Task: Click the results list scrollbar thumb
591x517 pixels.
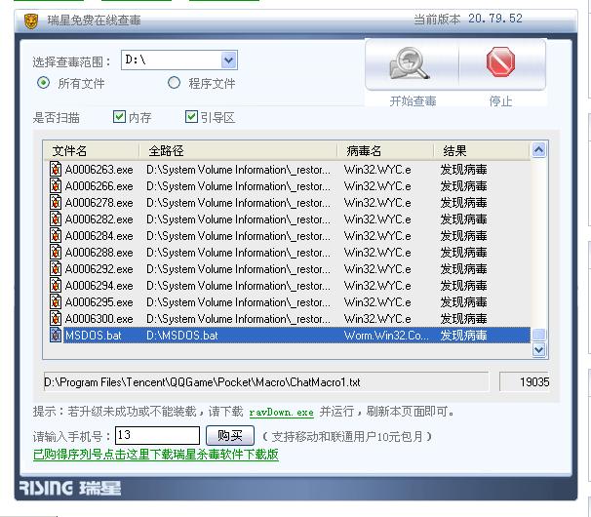Action: tap(538, 335)
